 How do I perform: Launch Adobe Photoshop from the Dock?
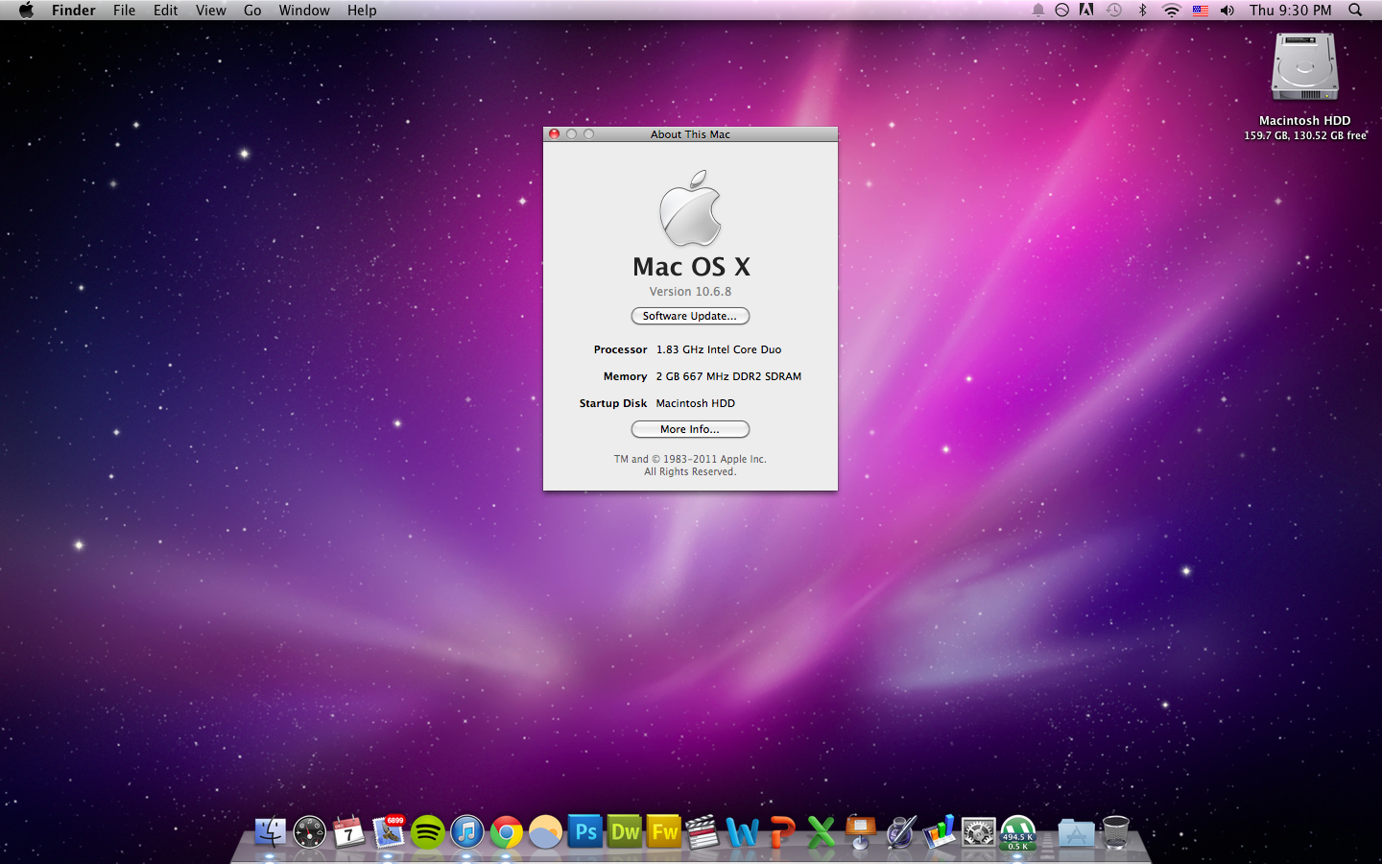[x=585, y=831]
